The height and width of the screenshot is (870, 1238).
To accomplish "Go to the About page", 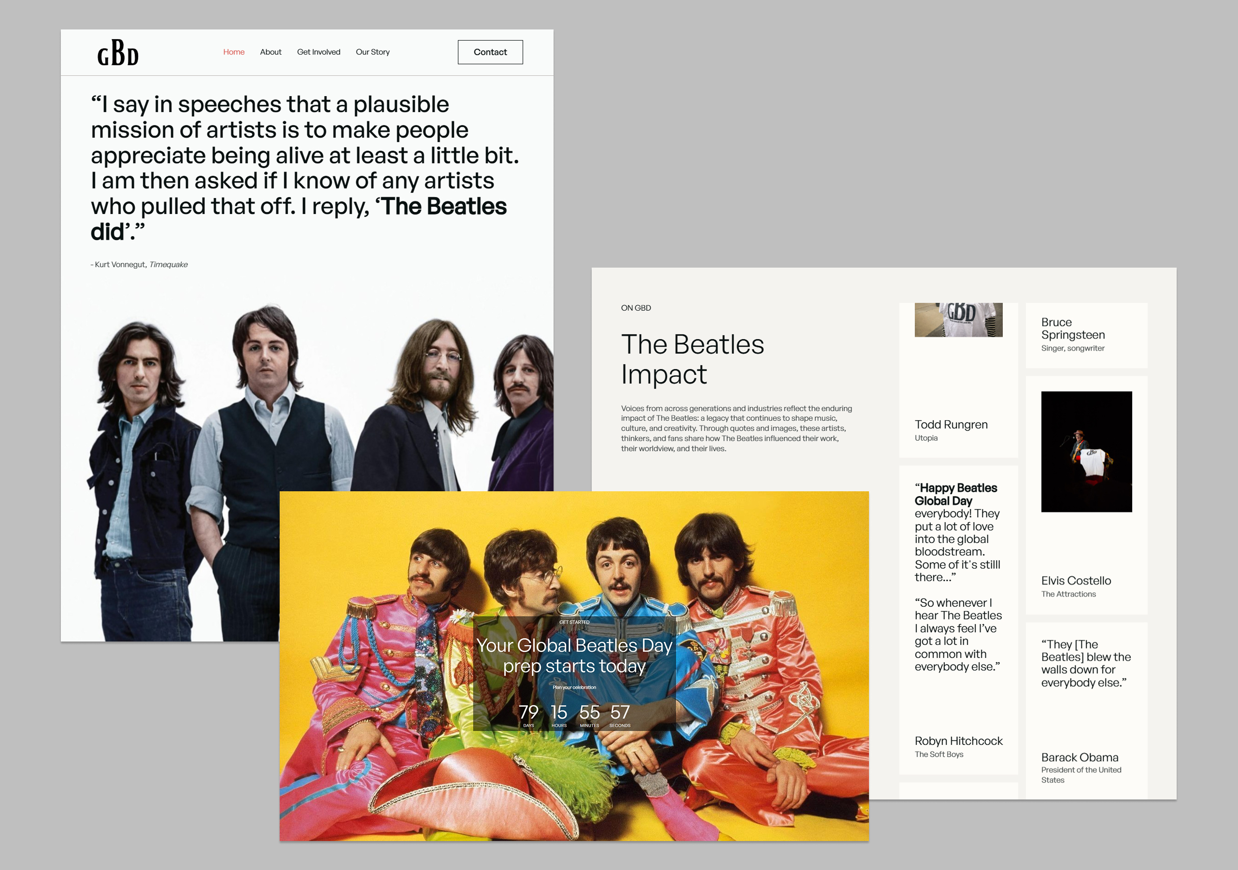I will click(270, 52).
